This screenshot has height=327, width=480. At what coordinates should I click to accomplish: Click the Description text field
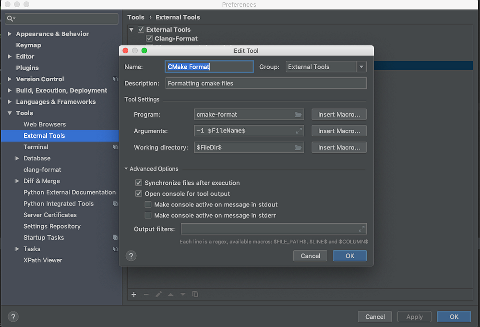(266, 83)
